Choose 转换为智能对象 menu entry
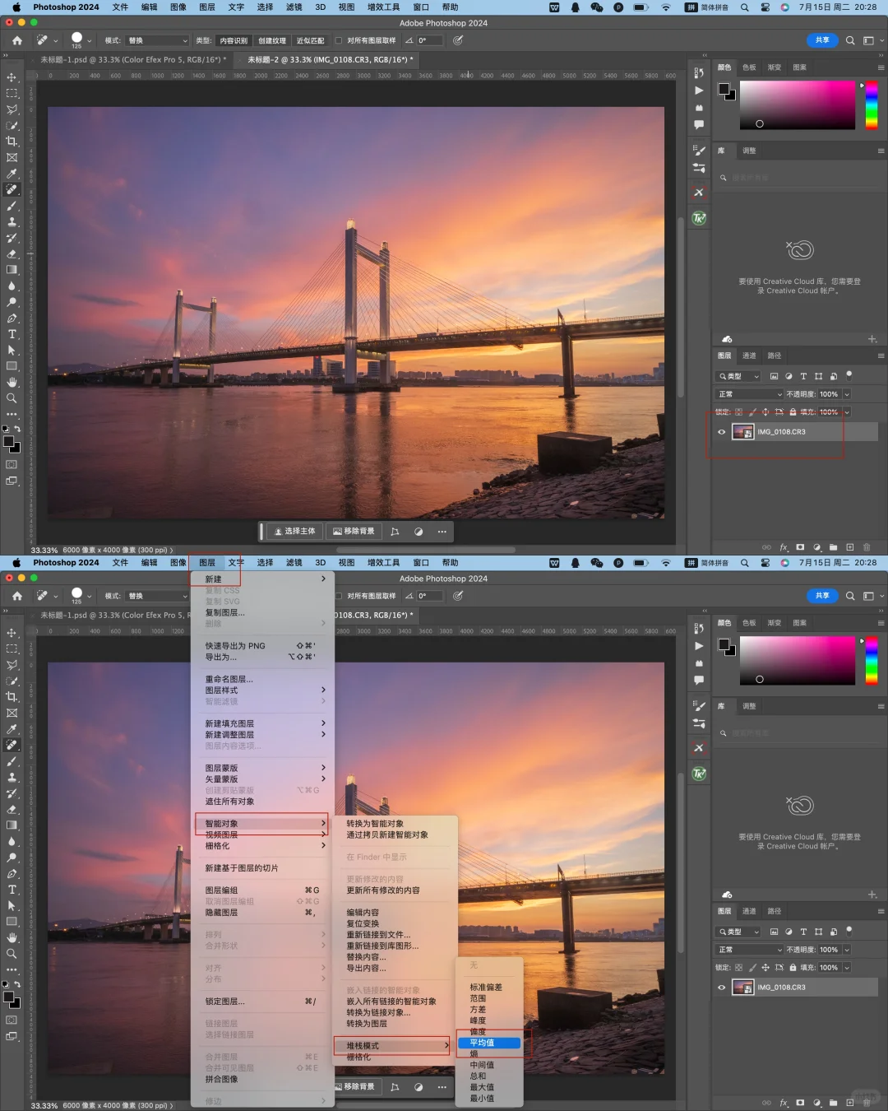The width and height of the screenshot is (888, 1111). pyautogui.click(x=375, y=824)
